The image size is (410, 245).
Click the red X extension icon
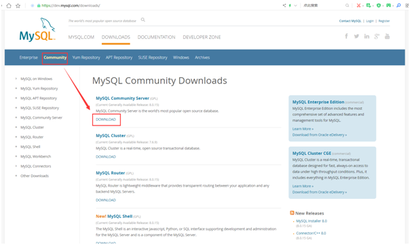[358, 5]
